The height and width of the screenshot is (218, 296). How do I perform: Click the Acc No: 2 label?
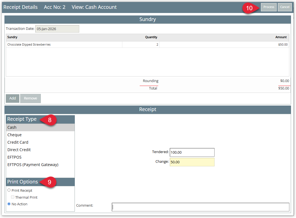point(55,7)
